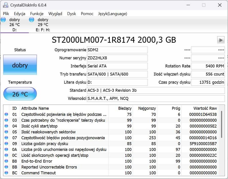228x179 pixels.
Task: Click the Bieżący column header
Action: point(121,108)
